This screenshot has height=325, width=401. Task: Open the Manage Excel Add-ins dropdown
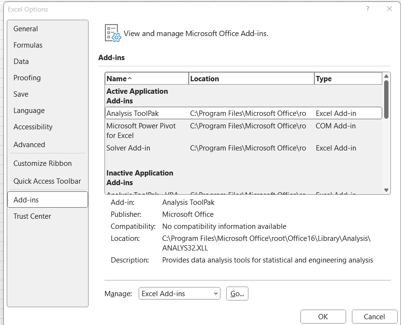coord(179,294)
